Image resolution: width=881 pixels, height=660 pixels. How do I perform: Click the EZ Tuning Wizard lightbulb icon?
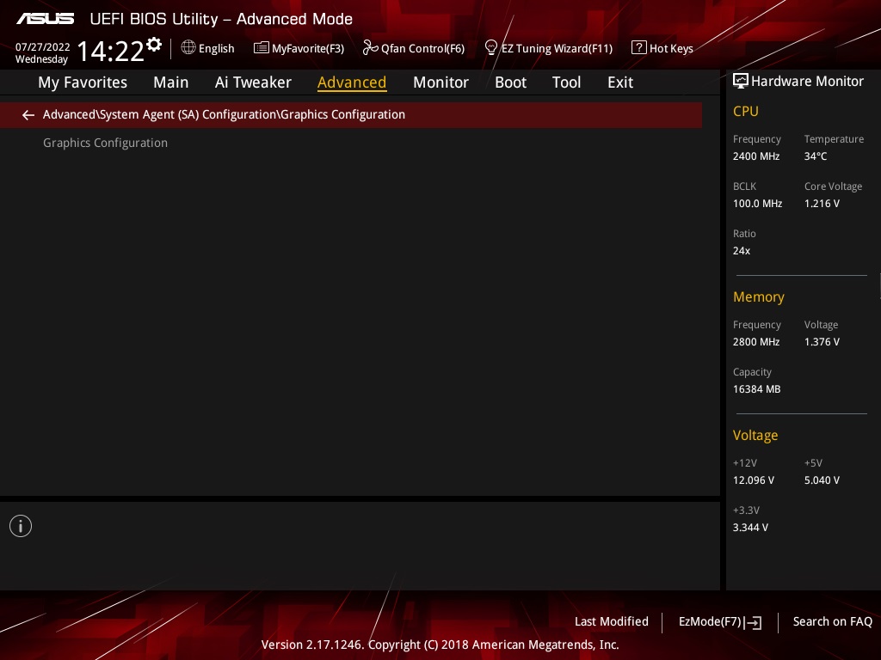pos(491,48)
